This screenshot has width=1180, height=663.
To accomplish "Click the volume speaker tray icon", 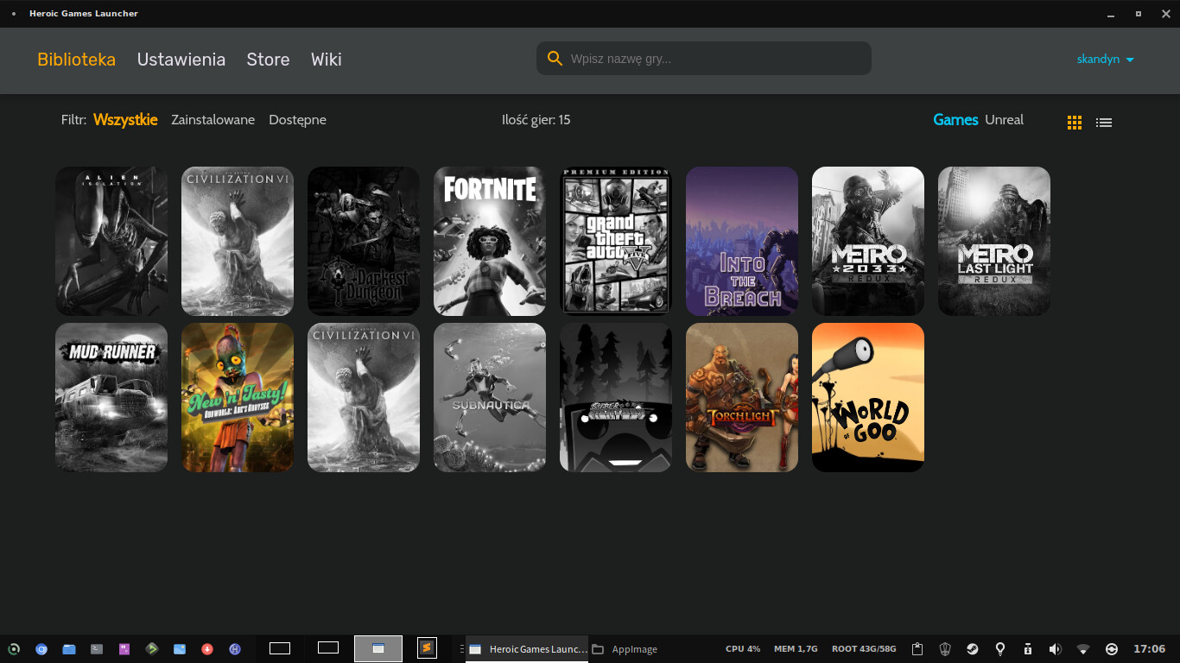I will 1055,649.
